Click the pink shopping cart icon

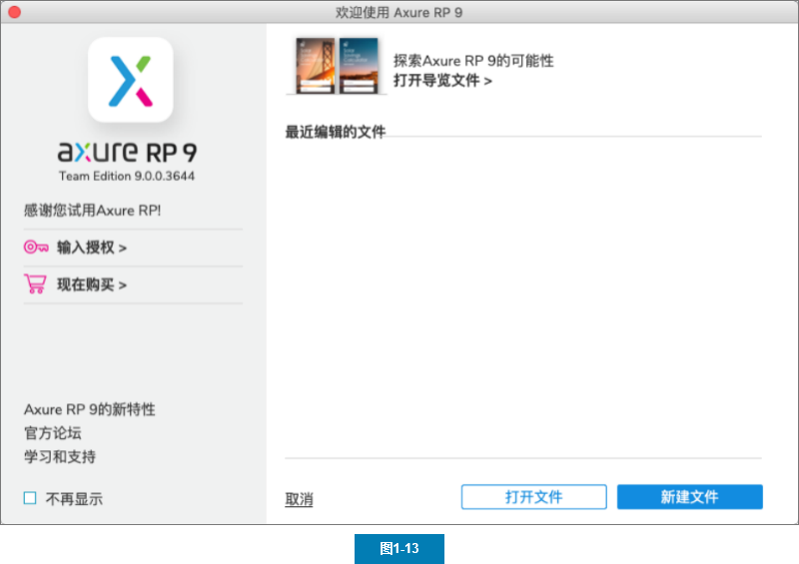pyautogui.click(x=35, y=283)
